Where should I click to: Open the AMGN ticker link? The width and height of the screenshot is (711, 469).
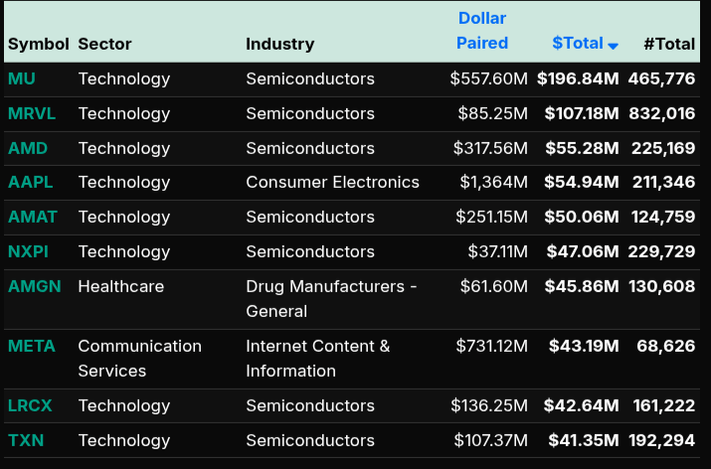pos(34,286)
